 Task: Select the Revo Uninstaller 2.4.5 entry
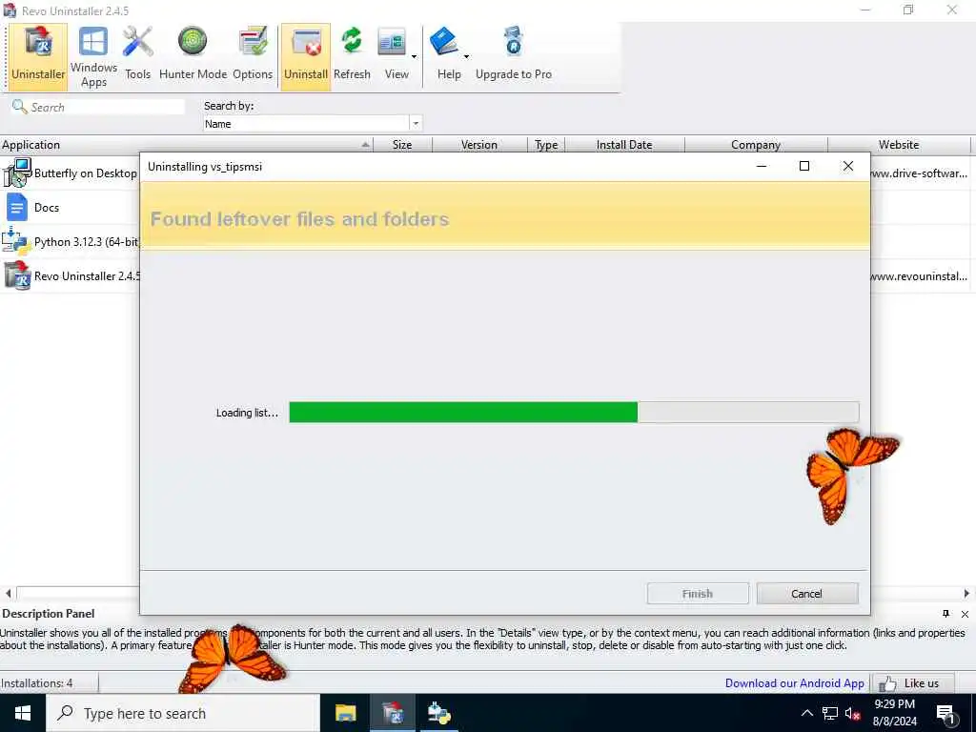tap(87, 275)
